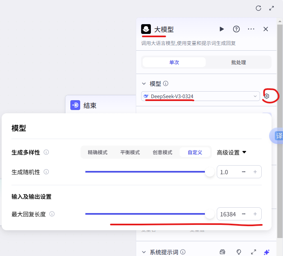Adjust the 生成随机性 slider handle

[x=210, y=172]
